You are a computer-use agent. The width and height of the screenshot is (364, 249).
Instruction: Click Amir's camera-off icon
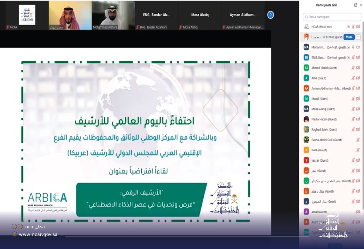tap(358, 78)
